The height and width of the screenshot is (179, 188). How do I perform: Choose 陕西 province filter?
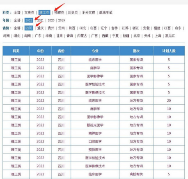[x=72, y=28]
